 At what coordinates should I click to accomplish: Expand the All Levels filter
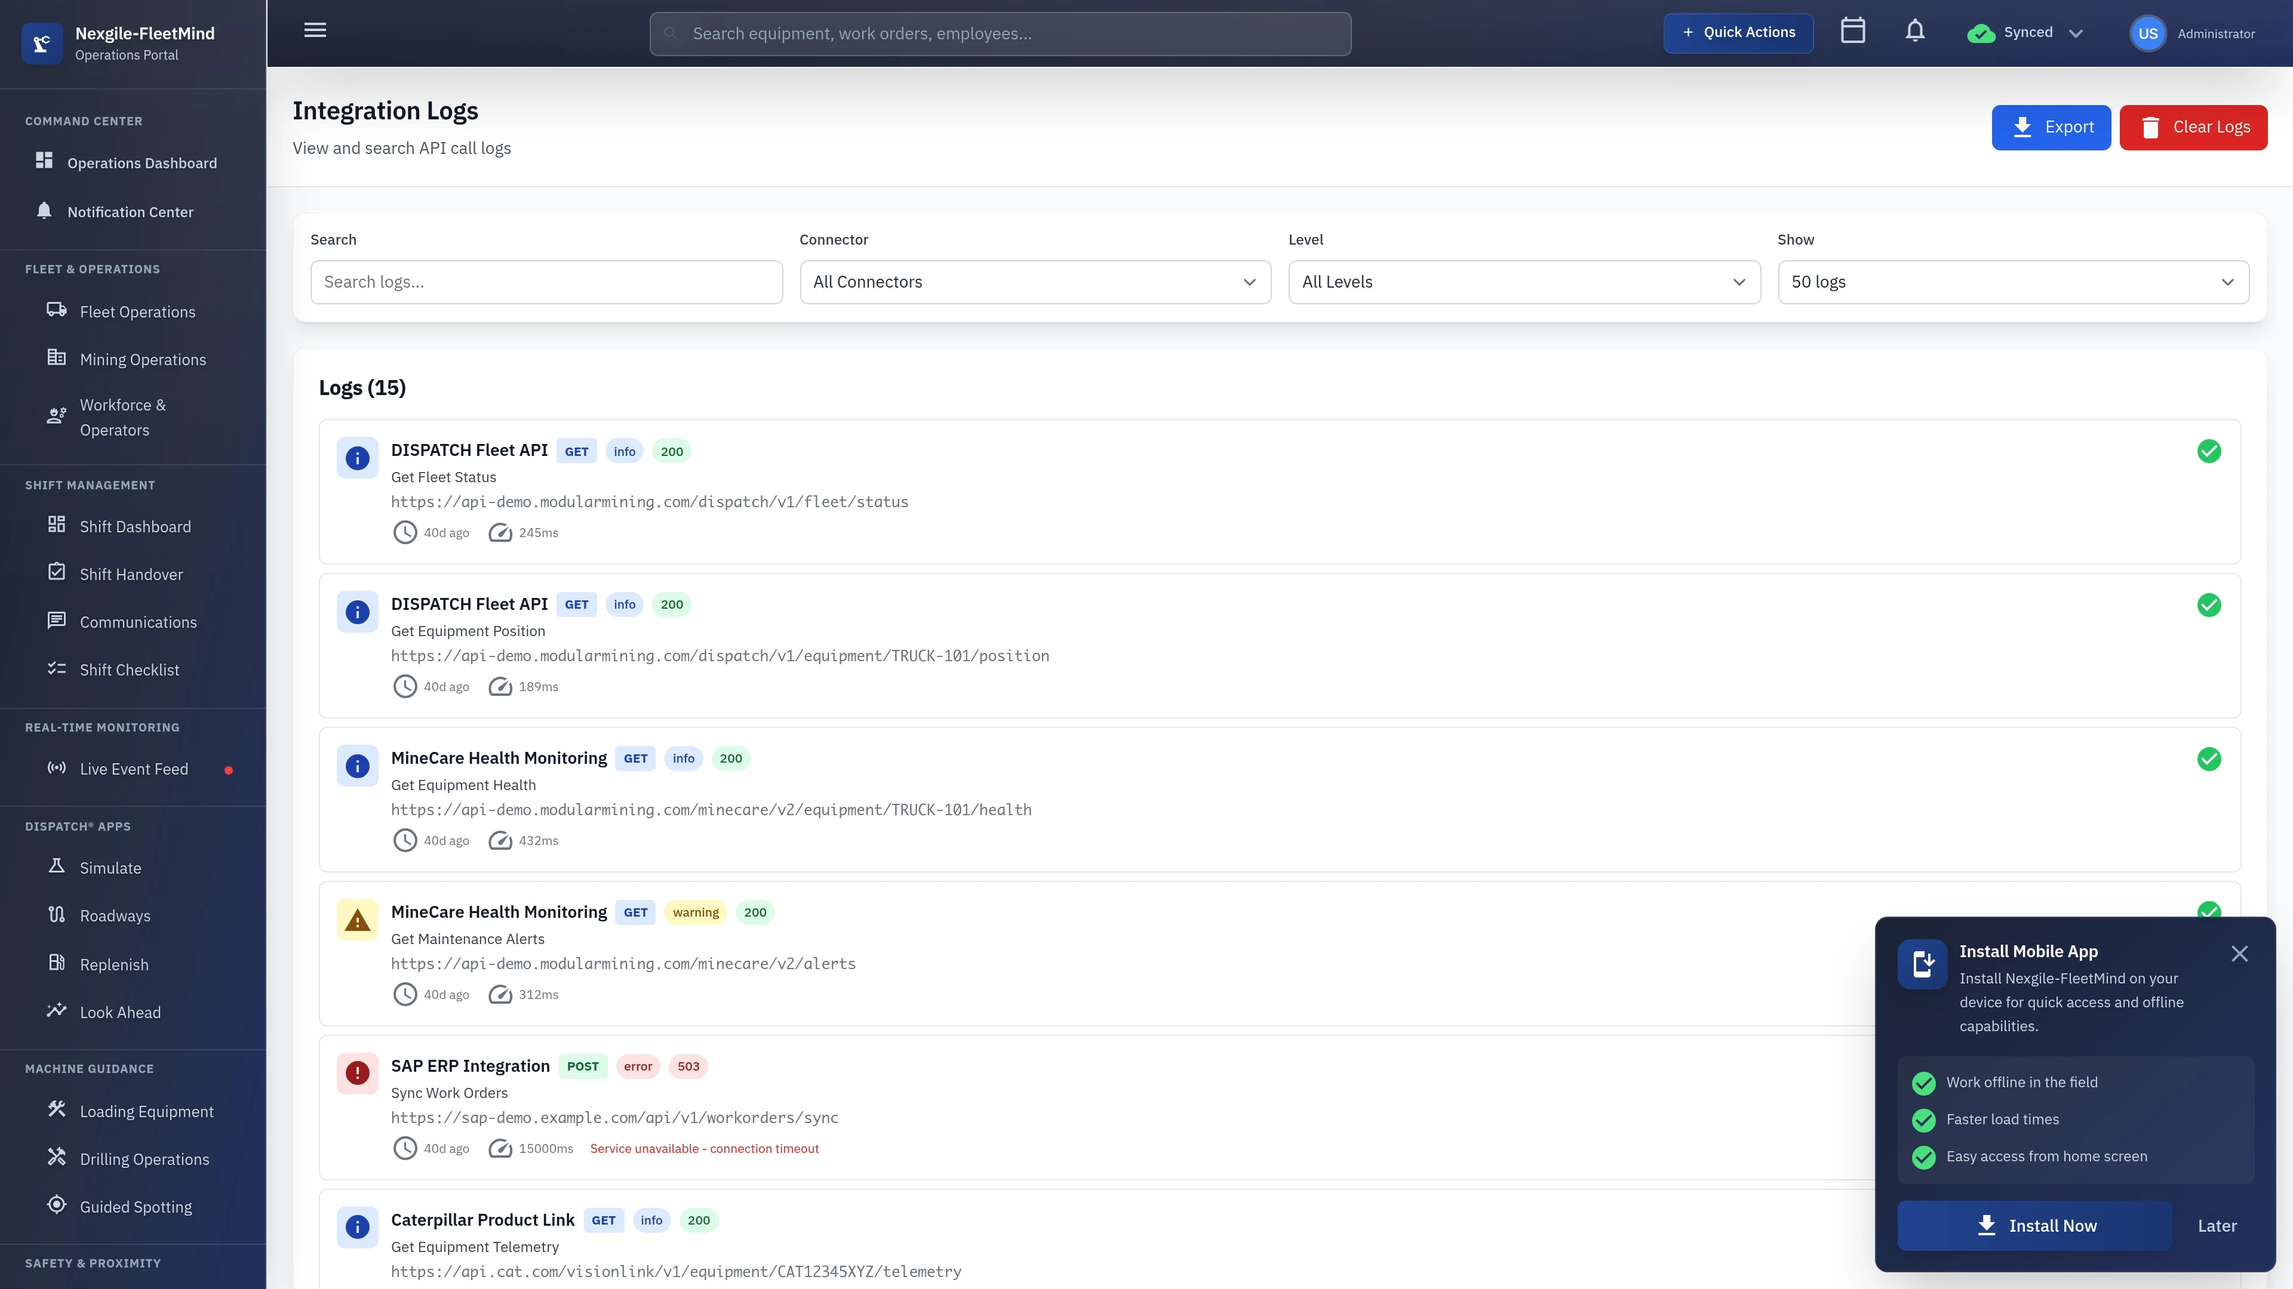tap(1524, 282)
